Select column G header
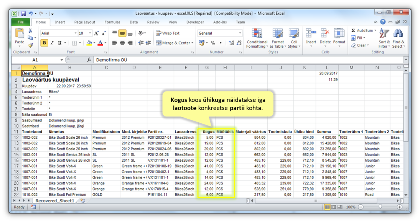 (207, 68)
